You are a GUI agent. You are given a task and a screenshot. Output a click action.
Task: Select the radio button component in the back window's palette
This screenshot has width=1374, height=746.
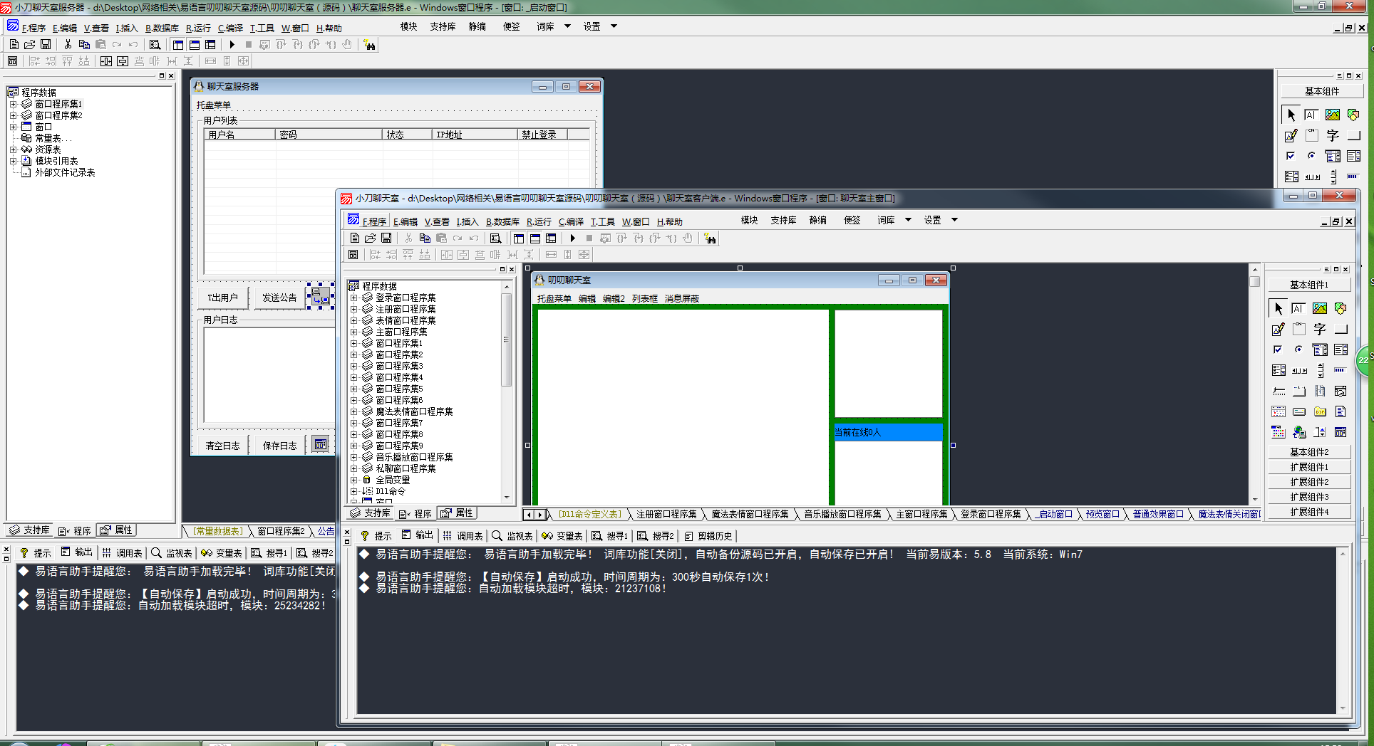pyautogui.click(x=1312, y=156)
